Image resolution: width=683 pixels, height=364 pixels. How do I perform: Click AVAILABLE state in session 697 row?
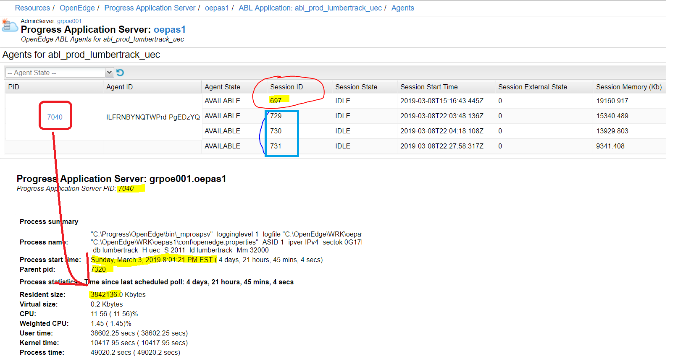[222, 101]
